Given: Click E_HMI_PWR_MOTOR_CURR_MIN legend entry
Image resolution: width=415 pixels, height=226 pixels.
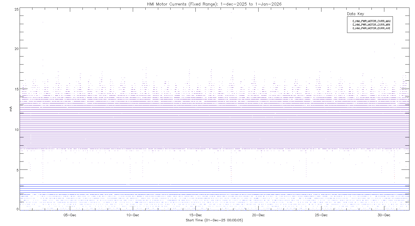Looking at the screenshot, I should [371, 25].
